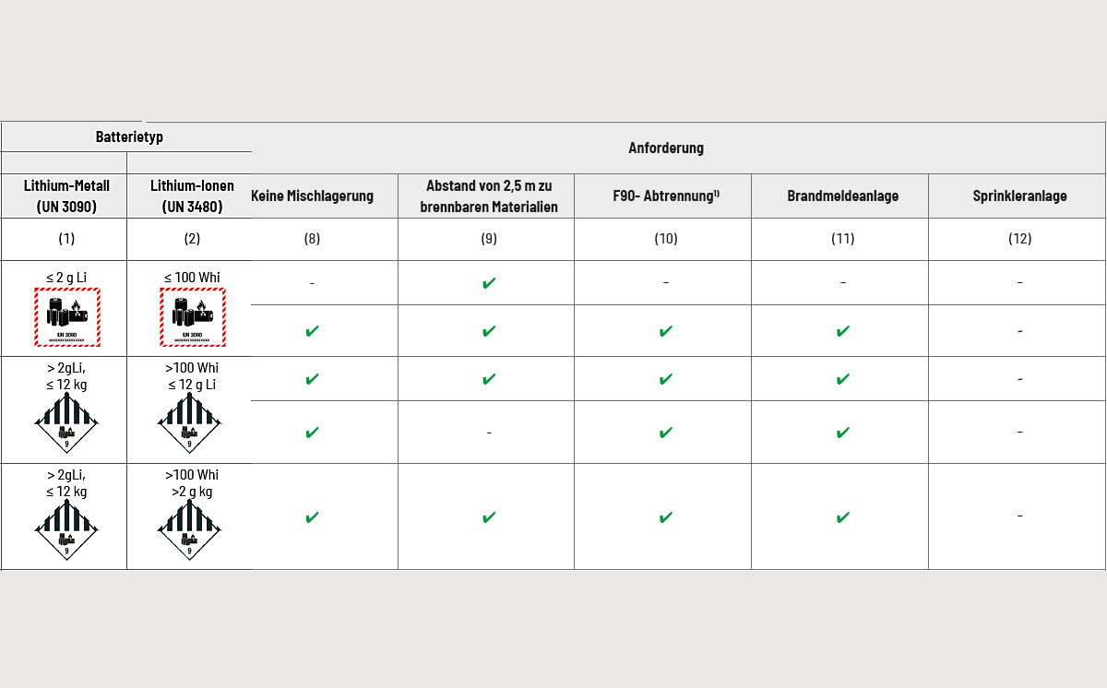1107x688 pixels.
Task: Click the topmost green check in the Abstand column
Action: (489, 282)
